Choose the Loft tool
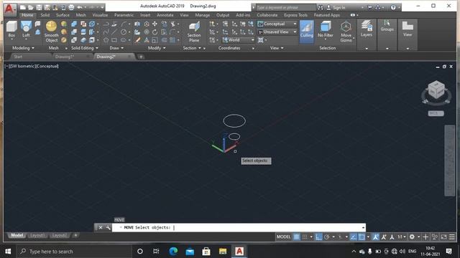The height and width of the screenshot is (258, 460). coord(26,29)
